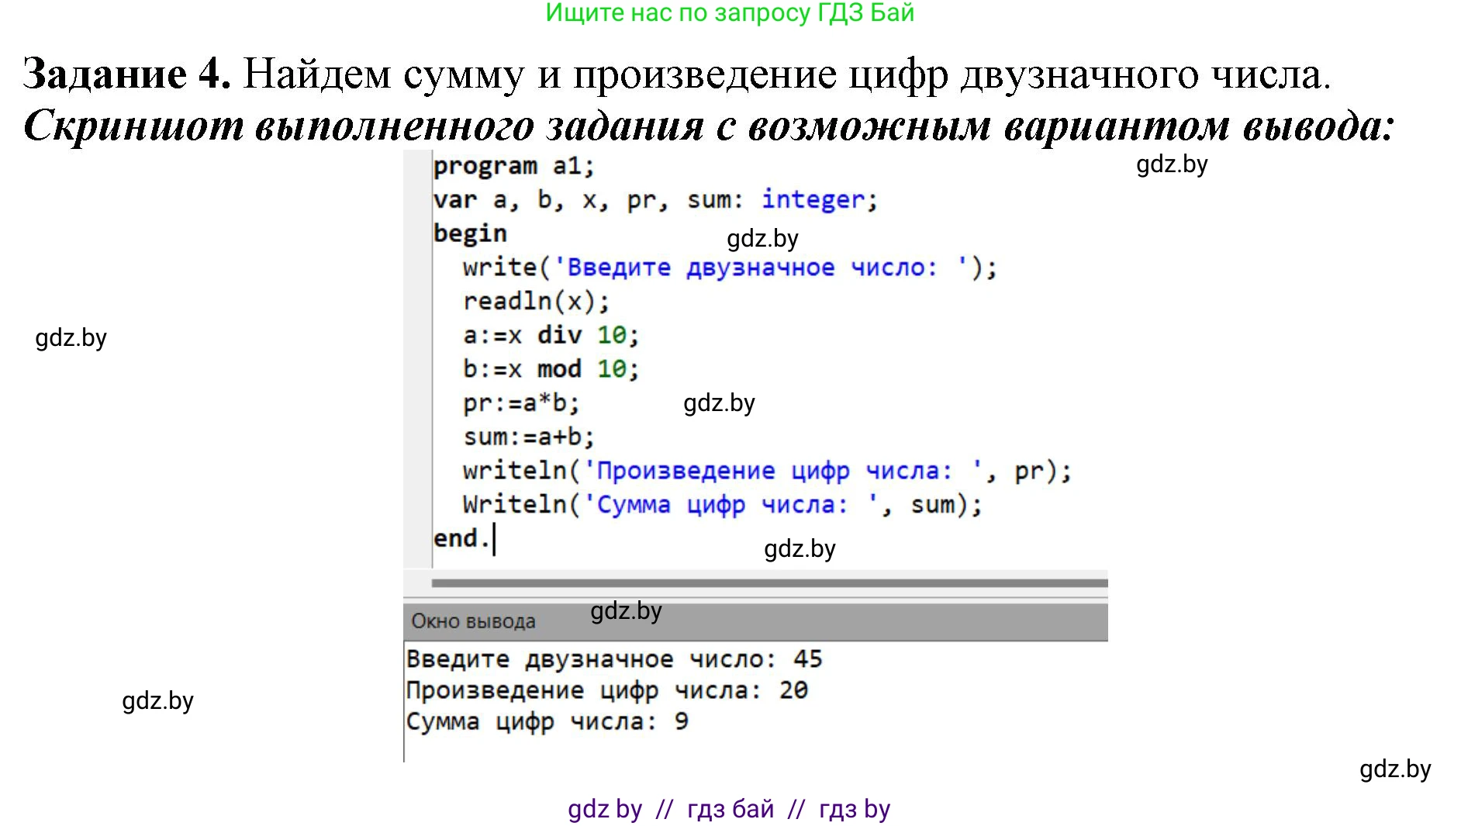The height and width of the screenshot is (826, 1461).
Task: Click the "a:=x div 10;" statement
Action: pyautogui.click(x=551, y=335)
